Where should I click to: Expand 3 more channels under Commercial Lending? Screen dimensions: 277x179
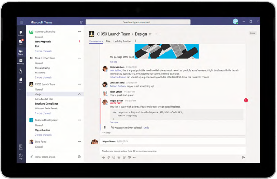coord(43,51)
